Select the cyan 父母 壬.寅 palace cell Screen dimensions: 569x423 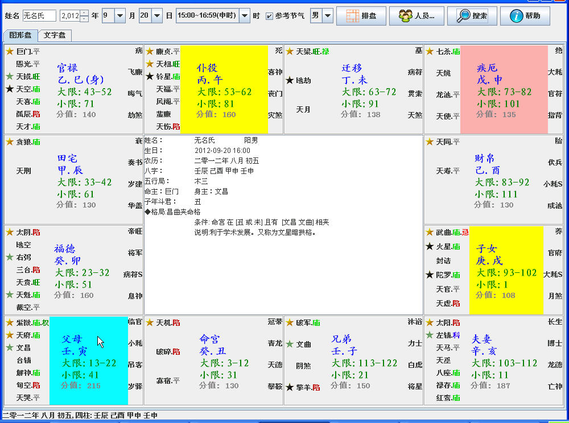[x=88, y=360]
